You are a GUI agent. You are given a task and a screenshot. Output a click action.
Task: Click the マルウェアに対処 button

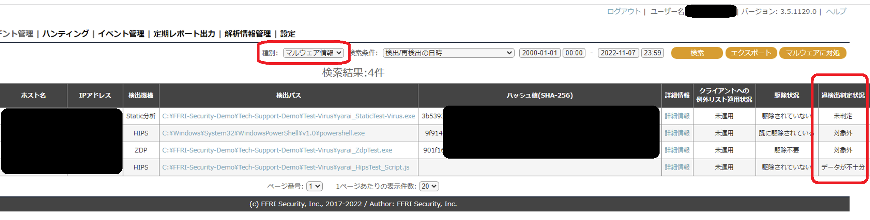click(x=812, y=53)
